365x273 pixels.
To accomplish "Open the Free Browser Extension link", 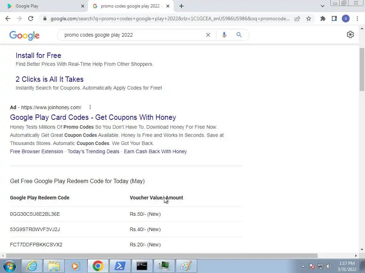I will (37, 151).
